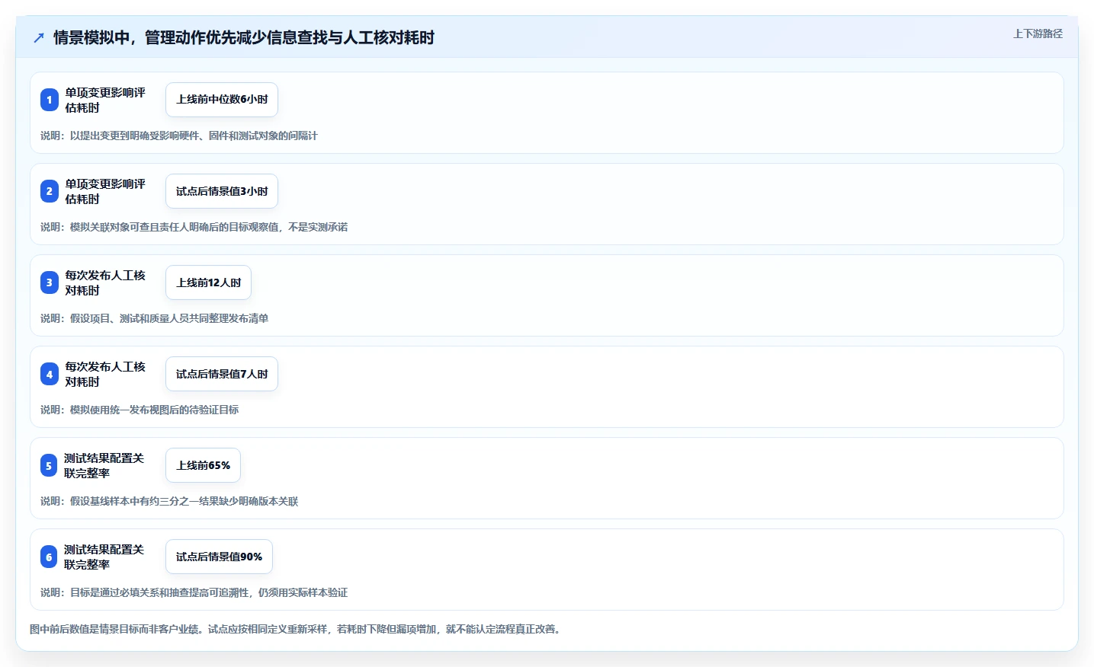Viewport: 1094px width, 667px height.
Task: Select the step 3 number badge
Action: (50, 282)
